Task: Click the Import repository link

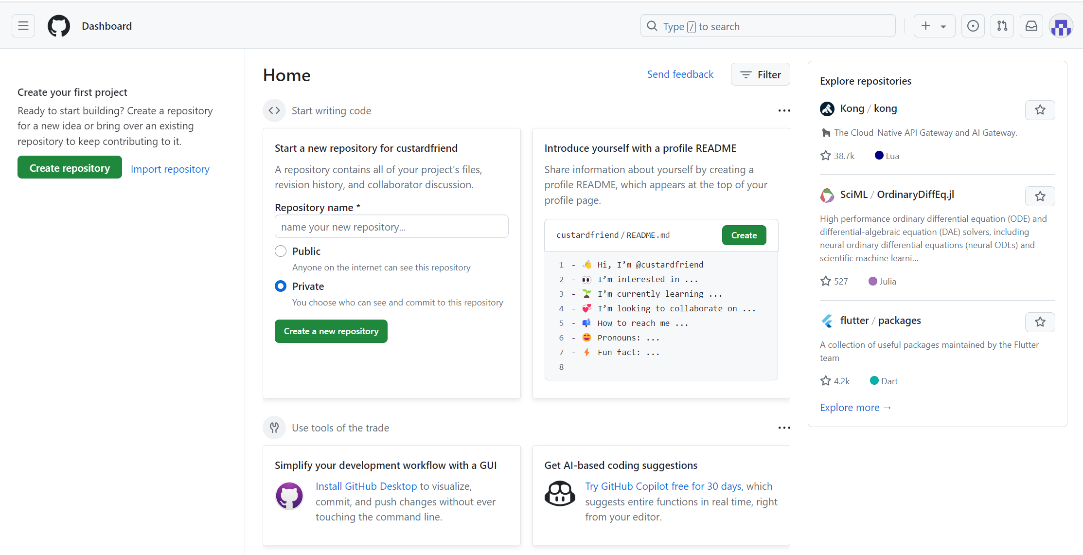Action: pos(170,169)
